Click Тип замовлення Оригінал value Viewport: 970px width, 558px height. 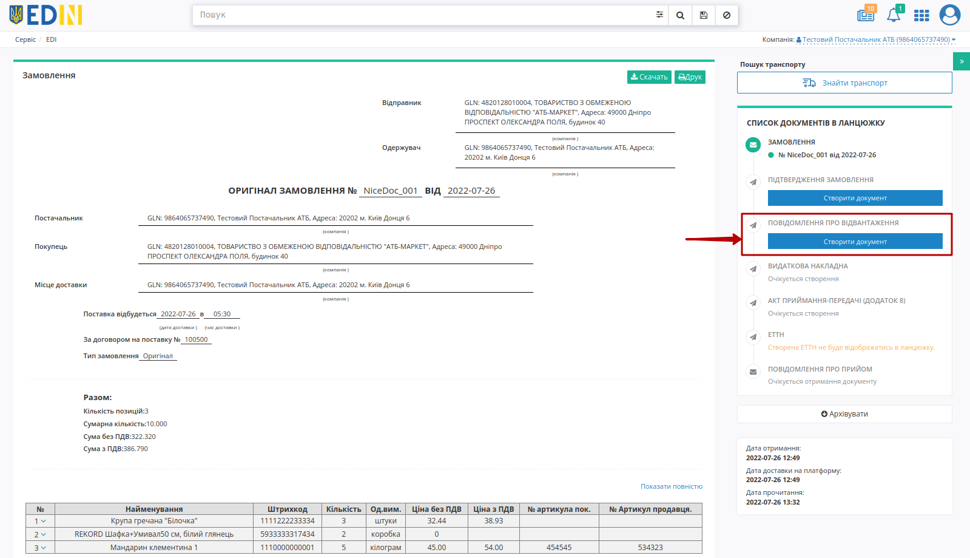click(x=158, y=356)
